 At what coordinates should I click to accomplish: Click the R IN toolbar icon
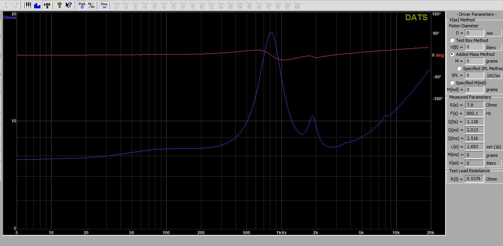pyautogui.click(x=6, y=5)
